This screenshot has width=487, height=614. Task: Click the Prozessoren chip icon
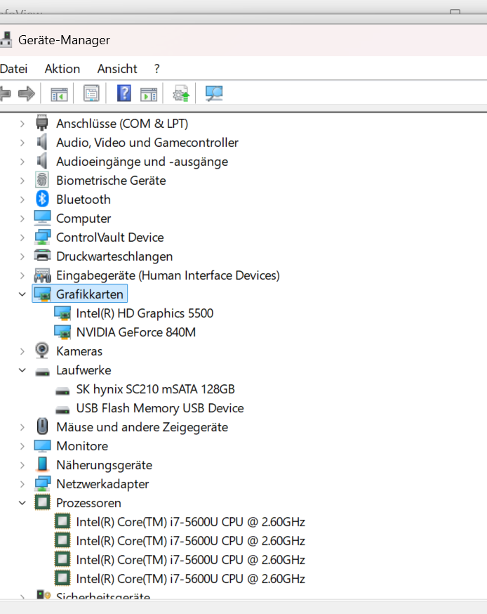(x=42, y=502)
